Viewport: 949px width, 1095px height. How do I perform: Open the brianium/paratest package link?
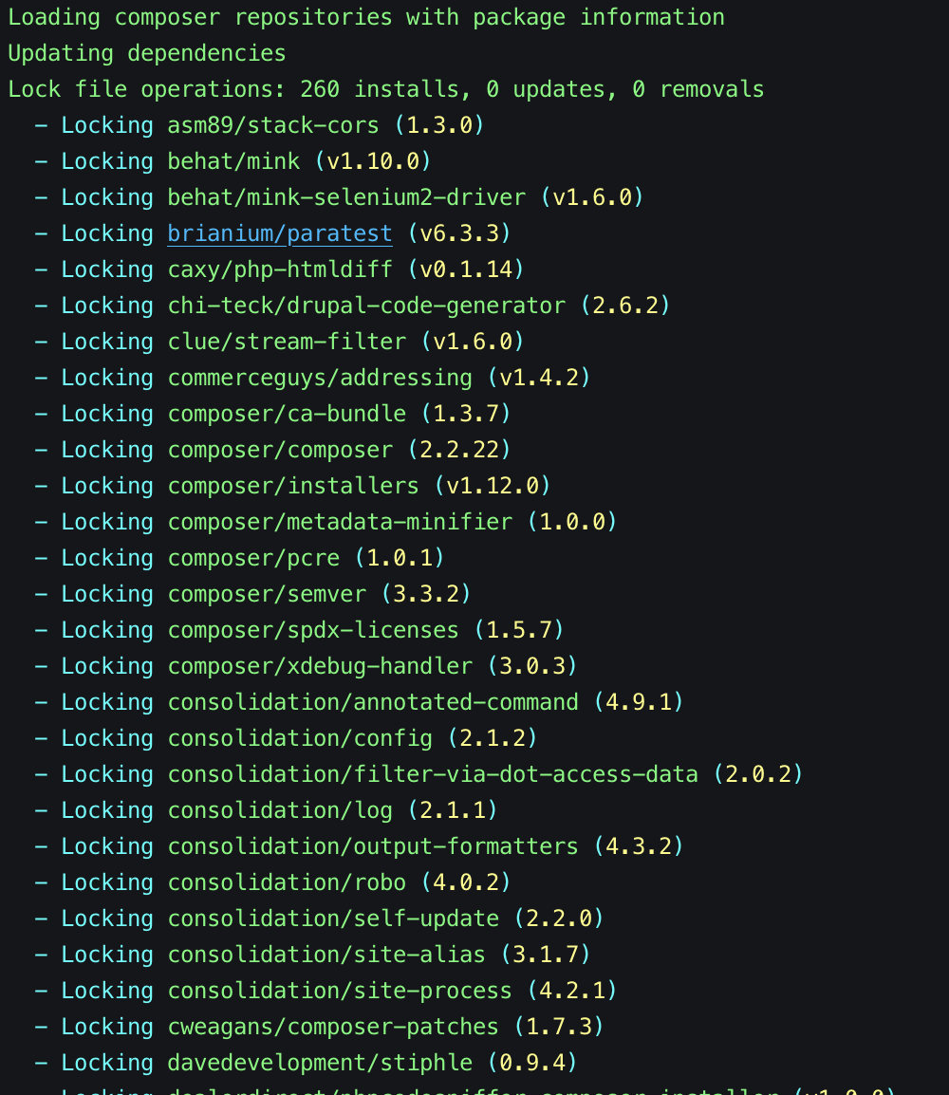pos(279,232)
